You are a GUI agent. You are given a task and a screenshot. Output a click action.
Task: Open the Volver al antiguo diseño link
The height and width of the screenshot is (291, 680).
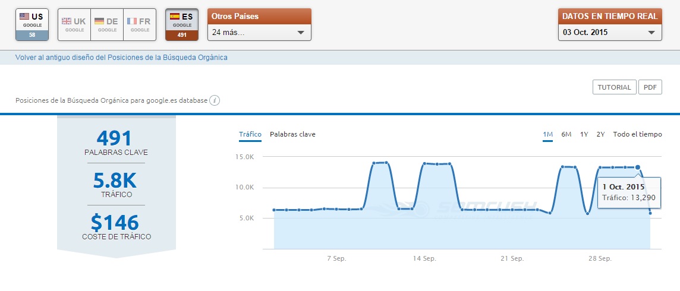[x=121, y=58]
